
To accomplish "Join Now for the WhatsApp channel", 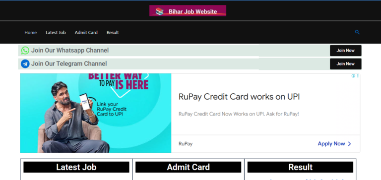I will pyautogui.click(x=345, y=51).
